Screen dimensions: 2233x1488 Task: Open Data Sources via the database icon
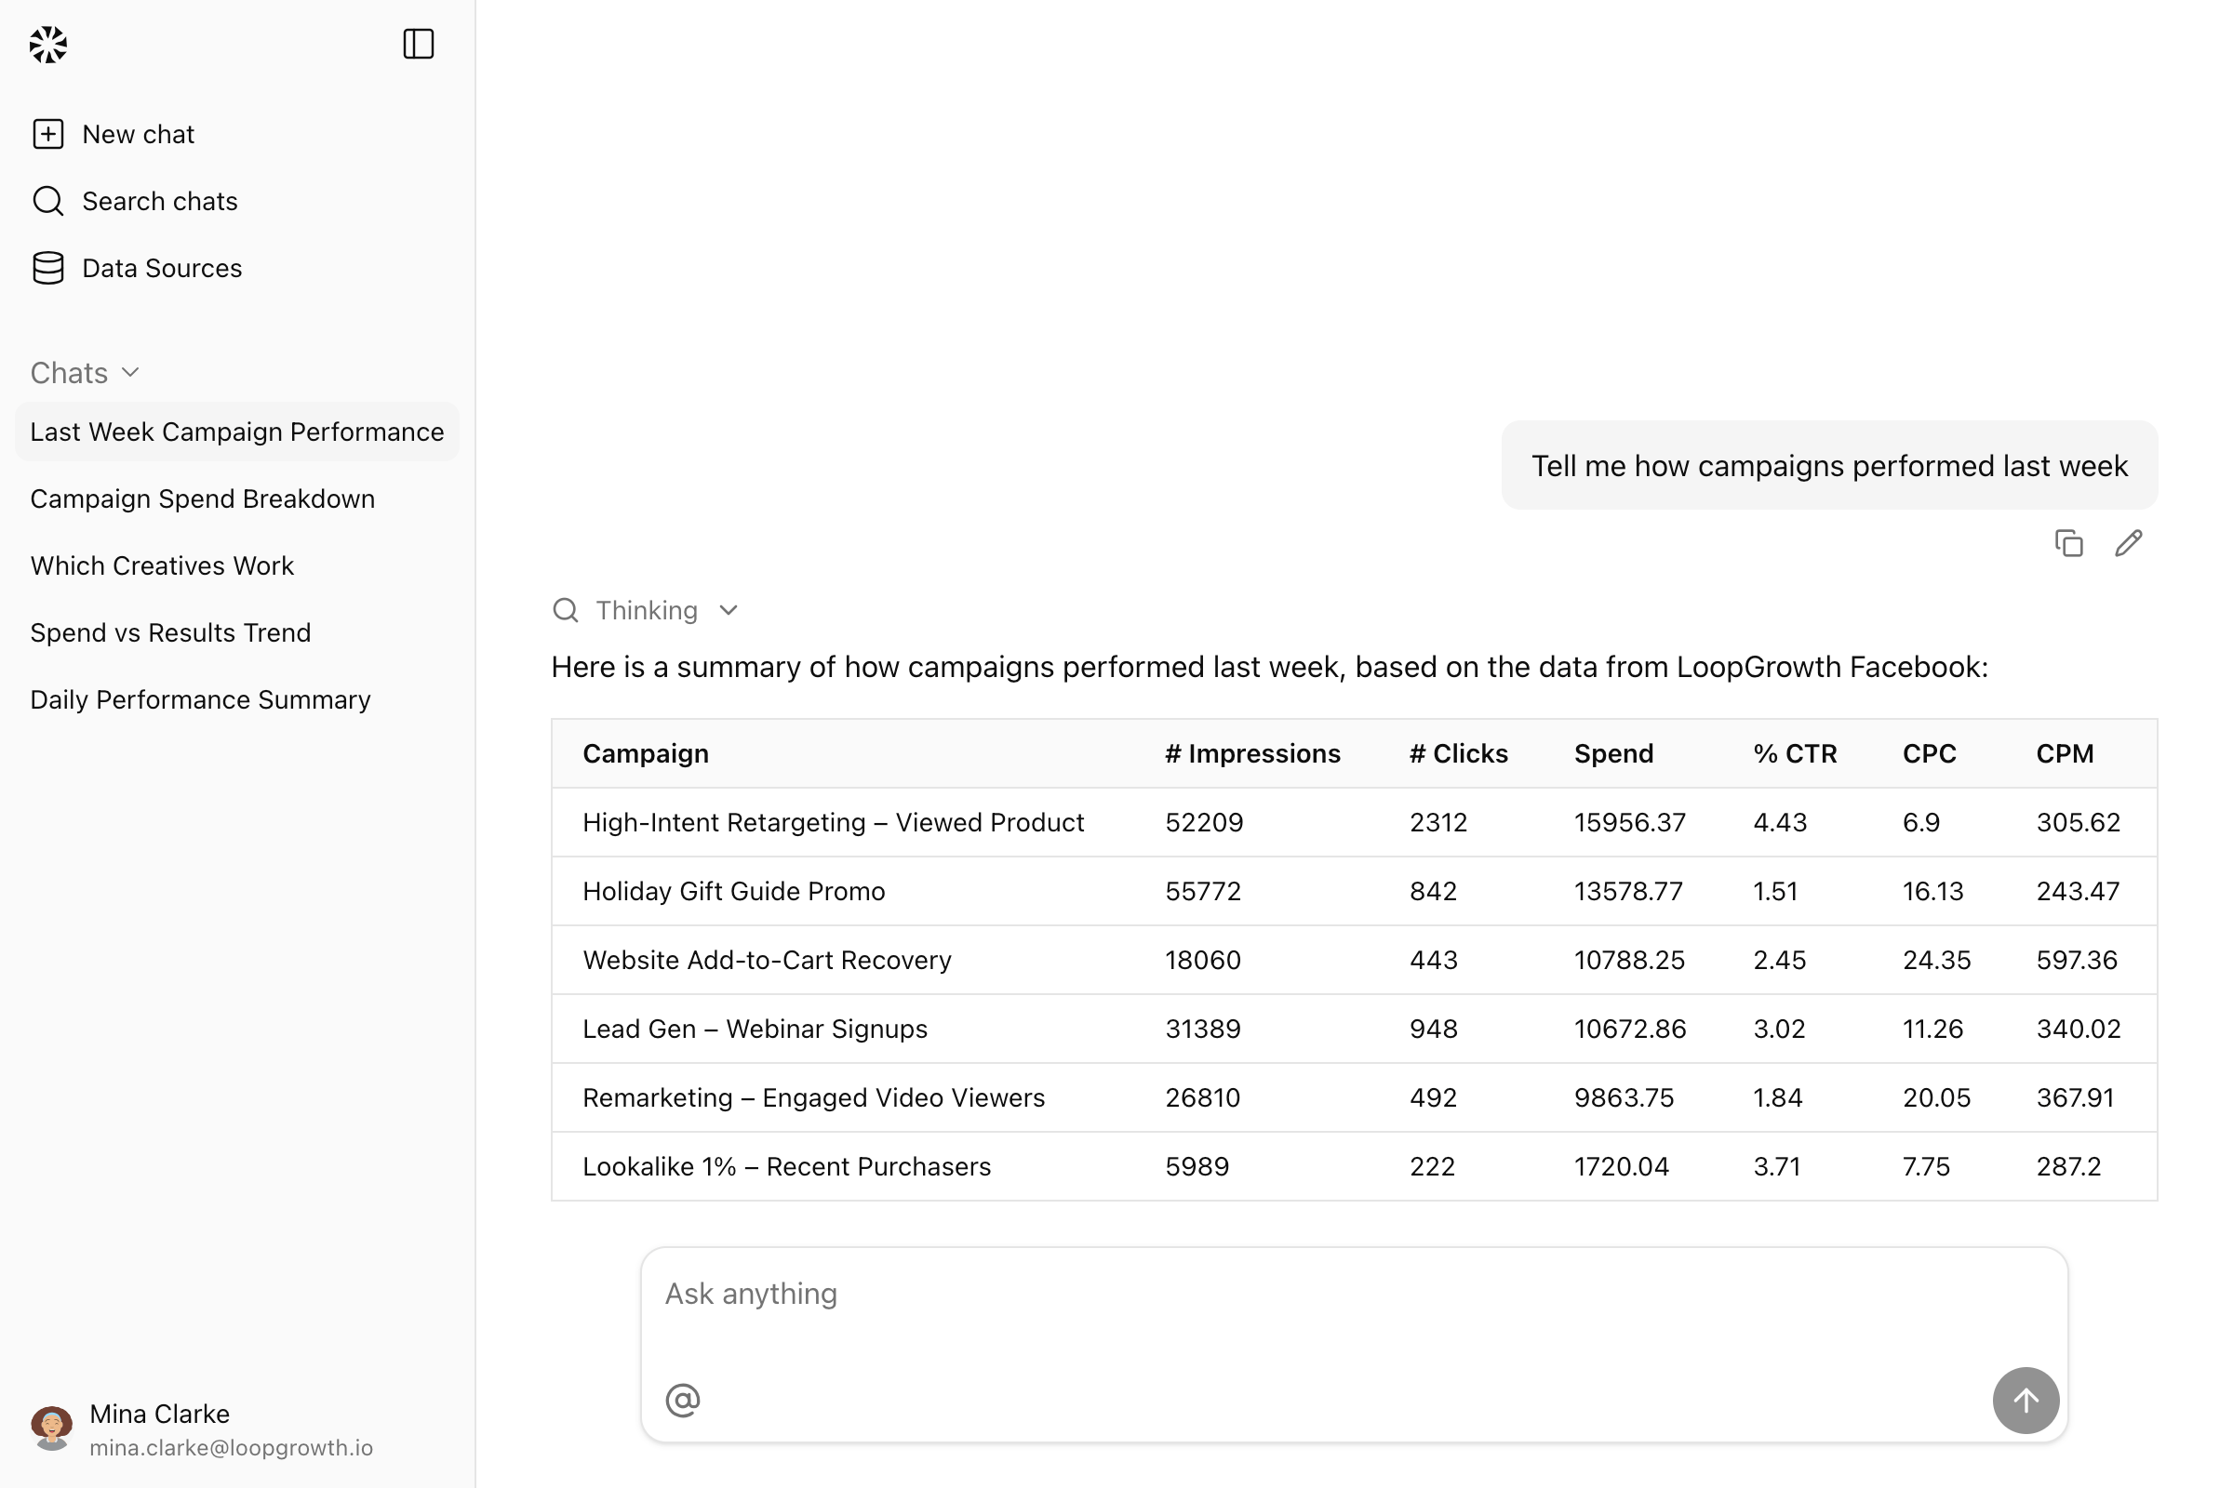(48, 268)
